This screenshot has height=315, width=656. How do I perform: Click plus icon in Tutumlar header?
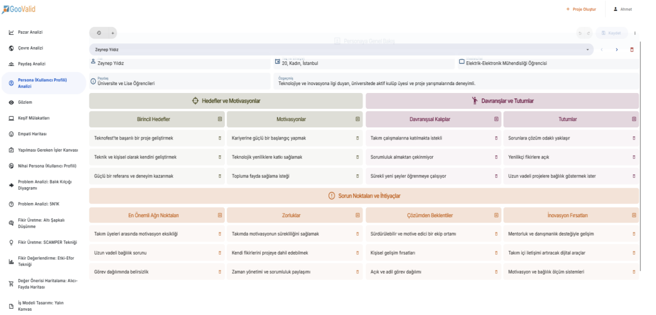634,119
